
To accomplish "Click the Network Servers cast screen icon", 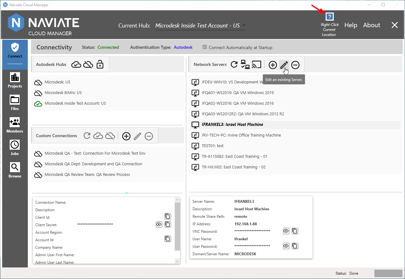I will (257, 65).
